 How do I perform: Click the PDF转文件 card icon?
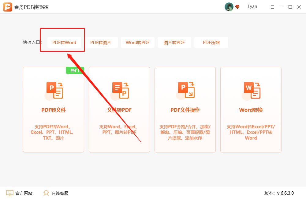pyautogui.click(x=54, y=91)
